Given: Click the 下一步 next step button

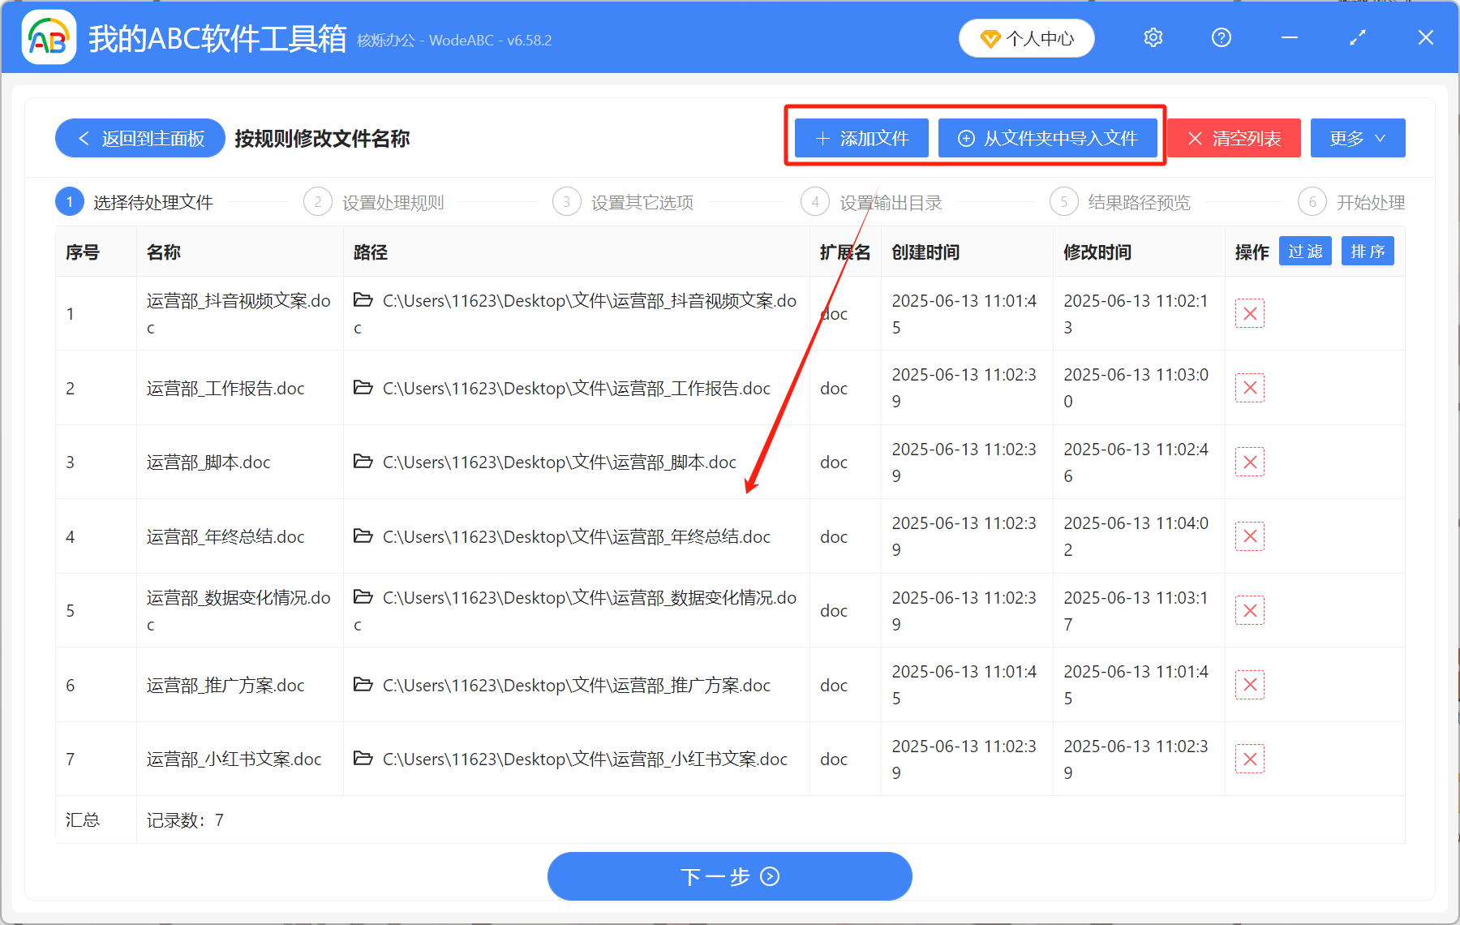Looking at the screenshot, I should pos(729,876).
